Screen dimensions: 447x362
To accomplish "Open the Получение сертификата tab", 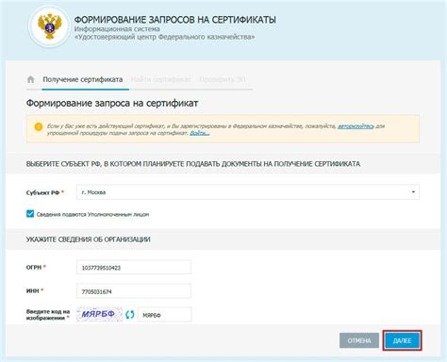I will pyautogui.click(x=83, y=79).
